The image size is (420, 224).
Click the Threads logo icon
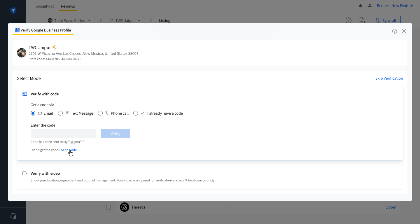(125, 207)
